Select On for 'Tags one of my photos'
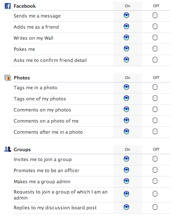The width and height of the screenshot is (173, 217). click(126, 98)
